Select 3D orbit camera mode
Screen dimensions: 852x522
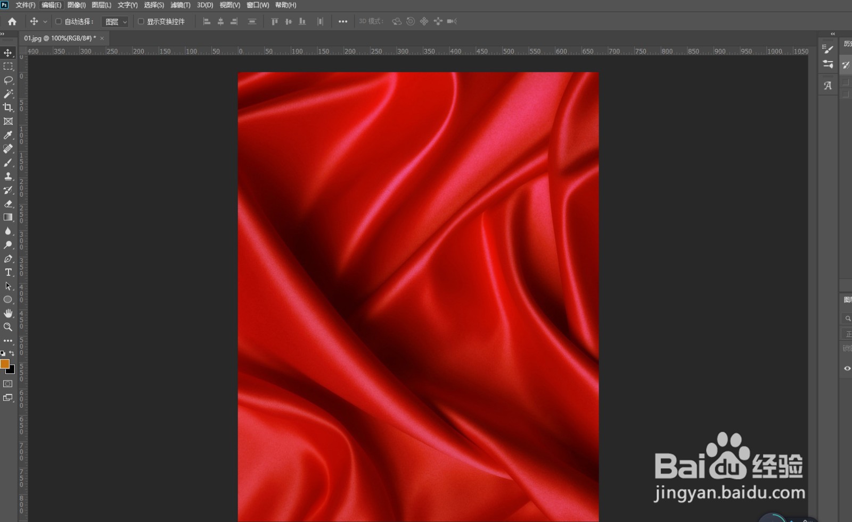397,21
